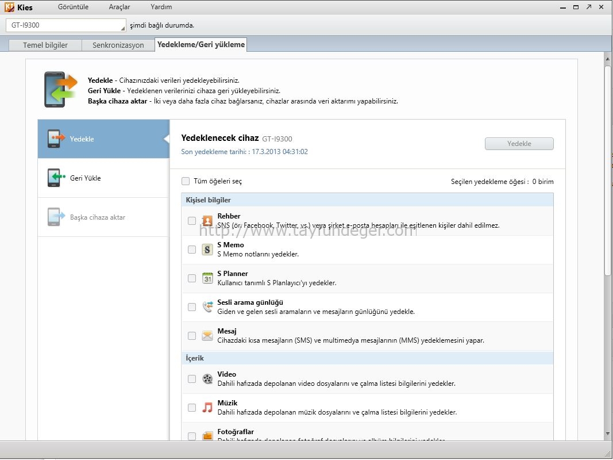Click the S Planner calendar icon
The width and height of the screenshot is (613, 460).
pos(207,278)
